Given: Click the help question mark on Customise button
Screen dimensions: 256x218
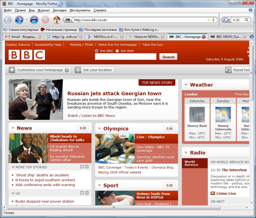Looking at the screenshot, I should click(x=67, y=70).
